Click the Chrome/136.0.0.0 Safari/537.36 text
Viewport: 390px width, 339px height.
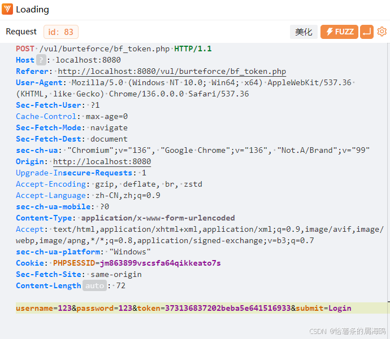tap(179, 94)
